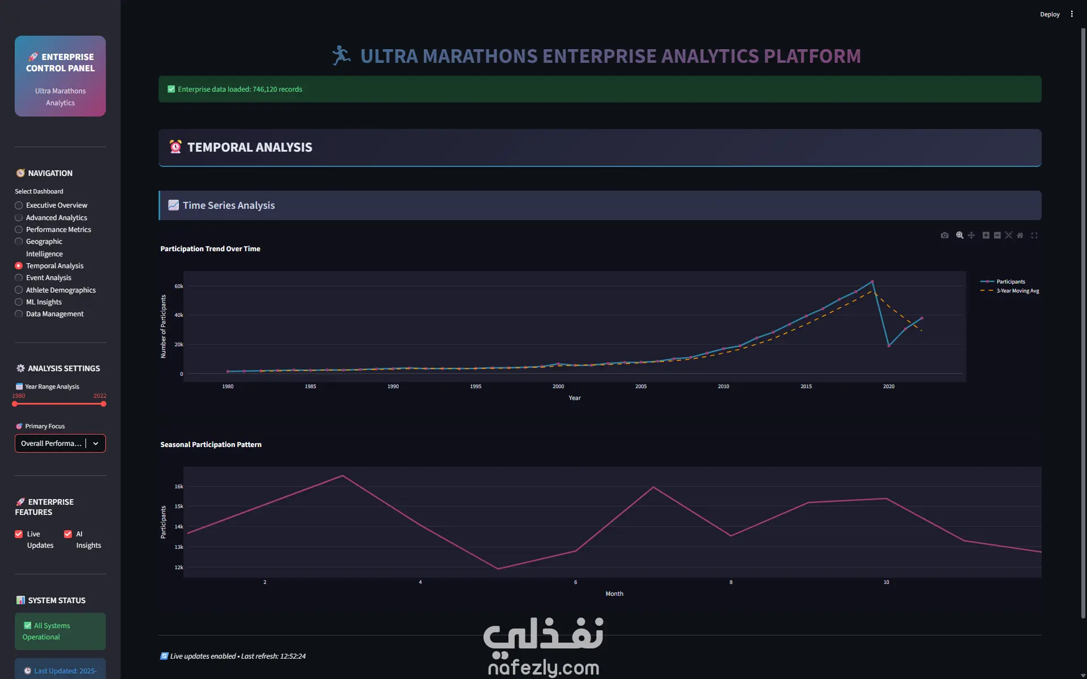
Task: Hide the 3-Year Moving Avg legend entry
Action: click(1017, 291)
